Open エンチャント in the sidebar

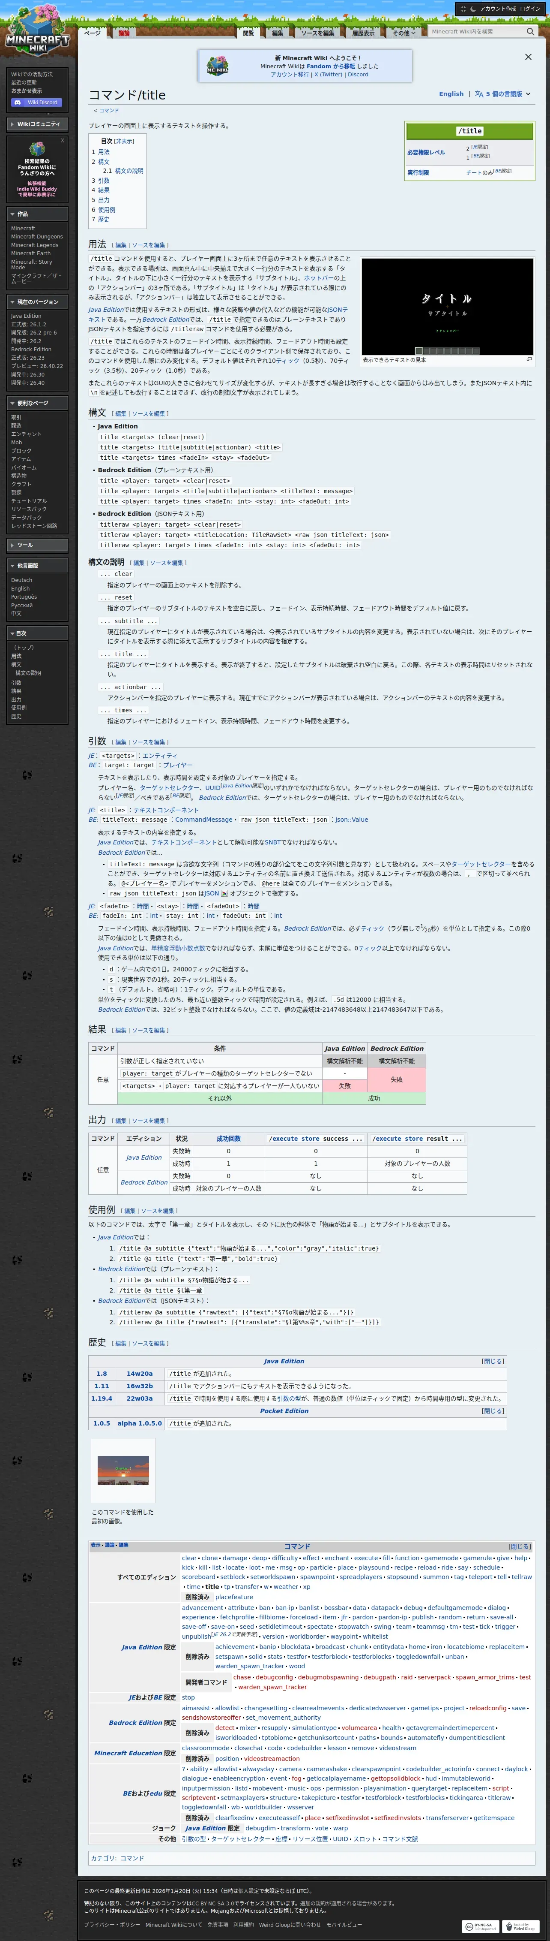click(26, 434)
